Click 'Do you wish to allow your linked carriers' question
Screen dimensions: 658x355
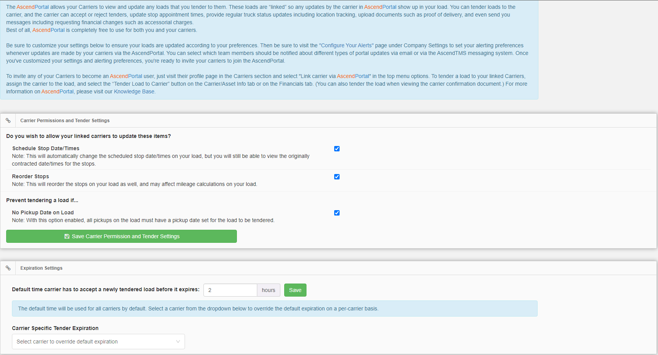click(x=88, y=136)
